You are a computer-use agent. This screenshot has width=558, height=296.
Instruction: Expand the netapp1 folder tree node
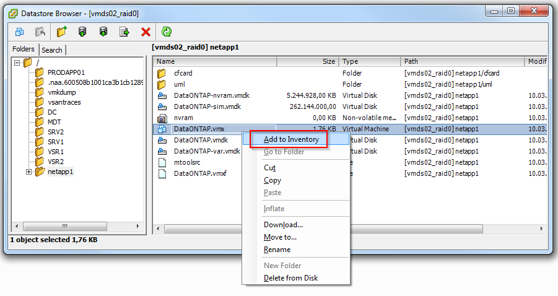point(29,172)
